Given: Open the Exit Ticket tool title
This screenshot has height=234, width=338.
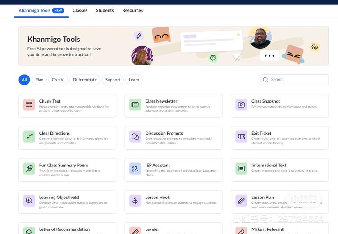Looking at the screenshot, I should [261, 133].
